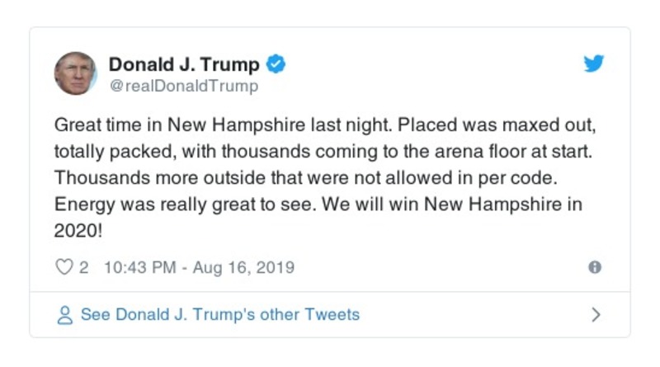This screenshot has height=367, width=660.
Task: Click the "2020!" text ending the tweet
Action: tap(78, 231)
